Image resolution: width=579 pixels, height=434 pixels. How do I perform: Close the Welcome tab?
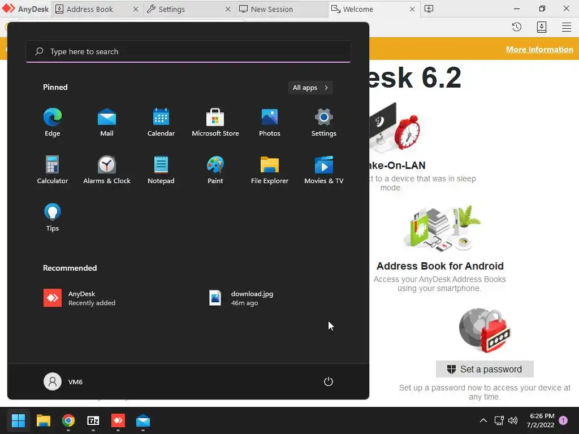point(412,9)
